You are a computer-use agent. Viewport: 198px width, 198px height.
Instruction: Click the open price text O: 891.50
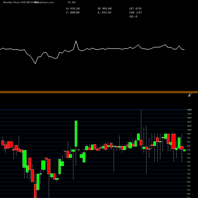(73, 9)
